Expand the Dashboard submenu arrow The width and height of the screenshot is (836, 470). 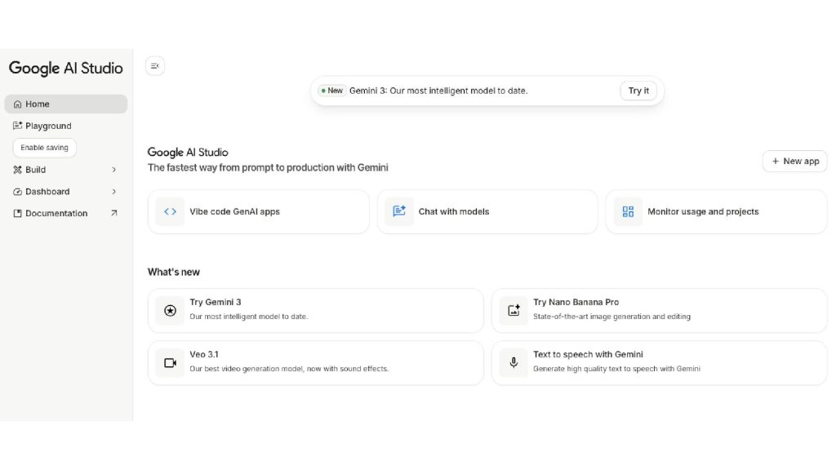(113, 192)
